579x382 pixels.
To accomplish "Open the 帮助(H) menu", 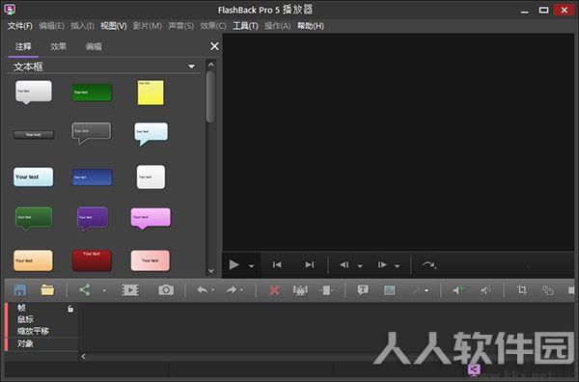I will pos(311,26).
